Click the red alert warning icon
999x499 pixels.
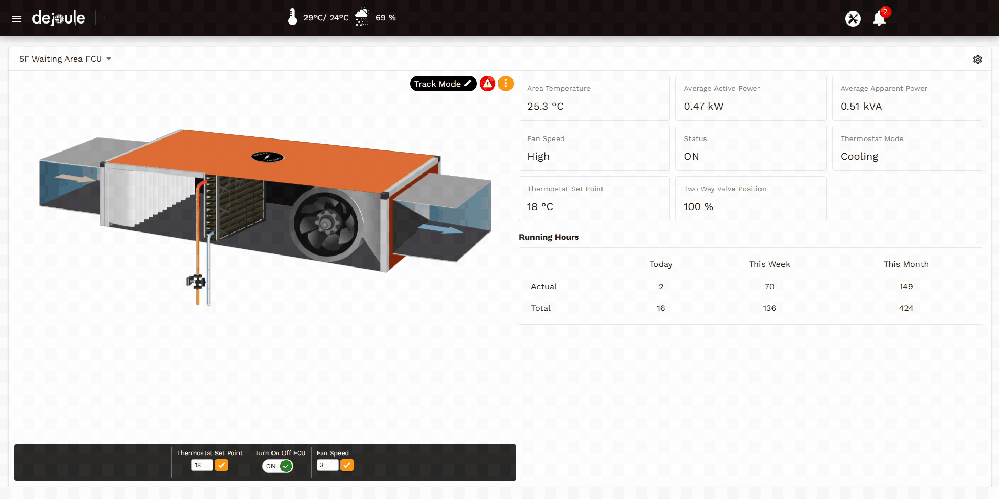[487, 84]
